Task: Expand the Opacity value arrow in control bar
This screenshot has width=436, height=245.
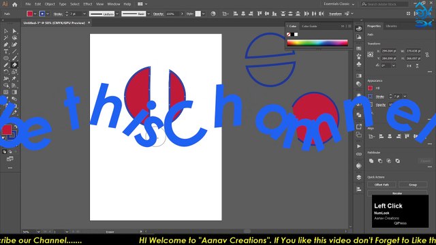Action: tap(182, 14)
